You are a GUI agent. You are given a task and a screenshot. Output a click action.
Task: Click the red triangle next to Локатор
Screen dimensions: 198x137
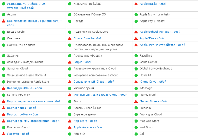pyautogui.click(x=3, y=134)
